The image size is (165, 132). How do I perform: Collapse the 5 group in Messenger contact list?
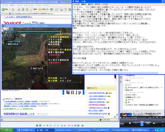coord(124,80)
